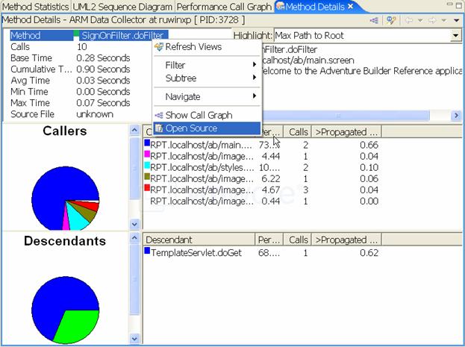Open the Navigate submenu
The width and height of the screenshot is (465, 347).
click(207, 96)
